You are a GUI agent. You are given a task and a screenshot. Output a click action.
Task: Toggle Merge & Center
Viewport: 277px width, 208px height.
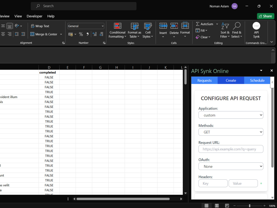(x=44, y=34)
